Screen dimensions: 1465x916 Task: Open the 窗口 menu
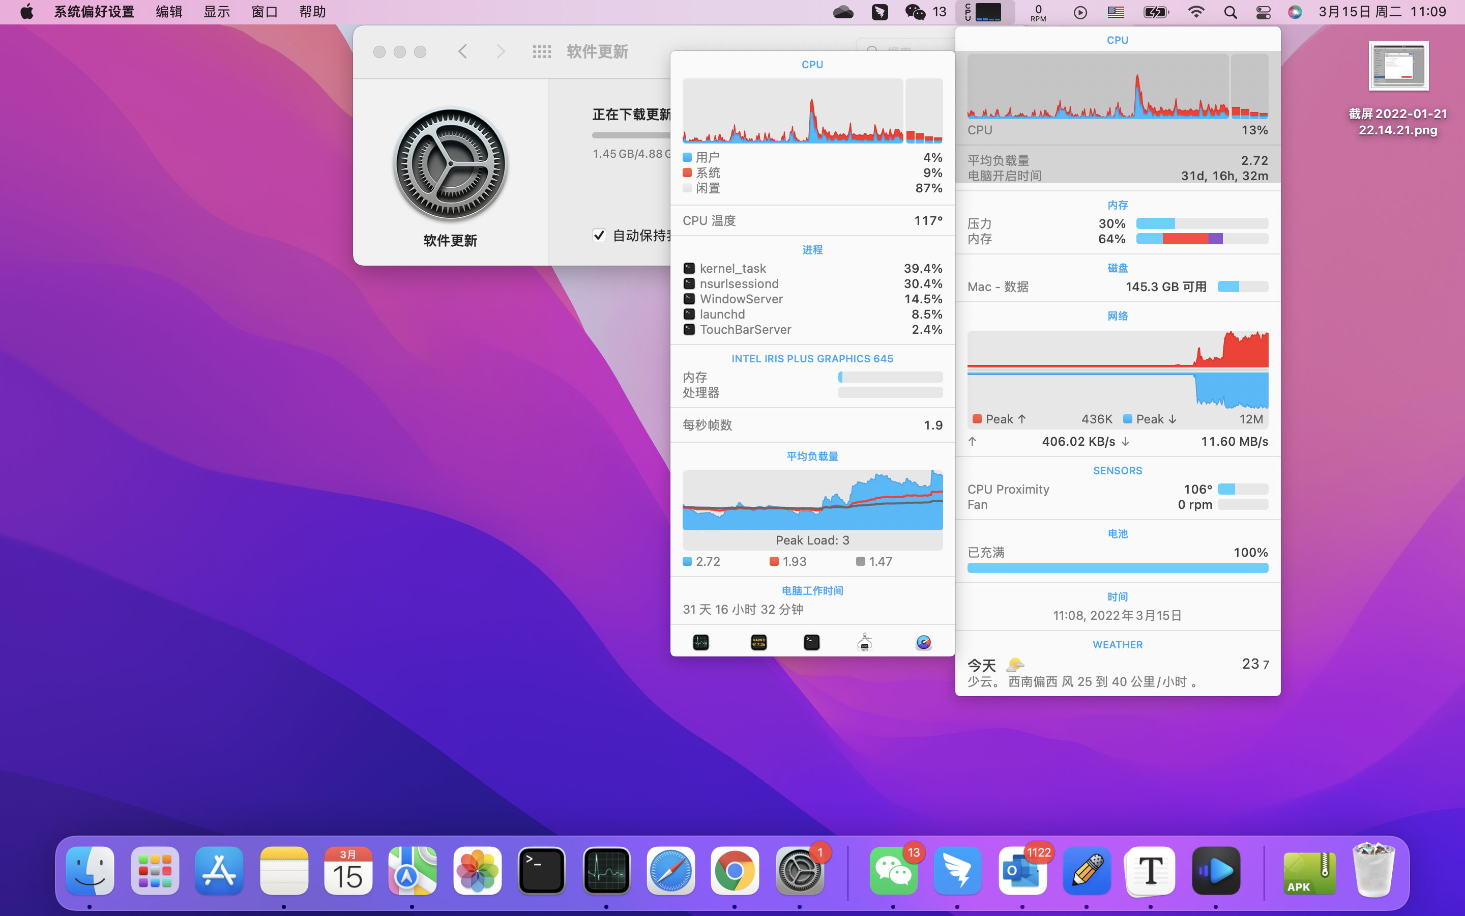point(265,12)
